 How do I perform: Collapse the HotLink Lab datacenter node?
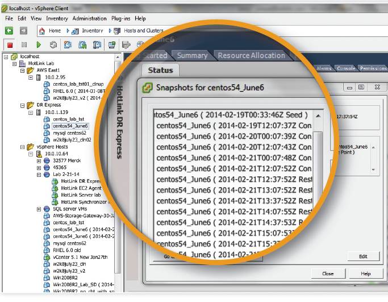pyautogui.click(x=14, y=64)
